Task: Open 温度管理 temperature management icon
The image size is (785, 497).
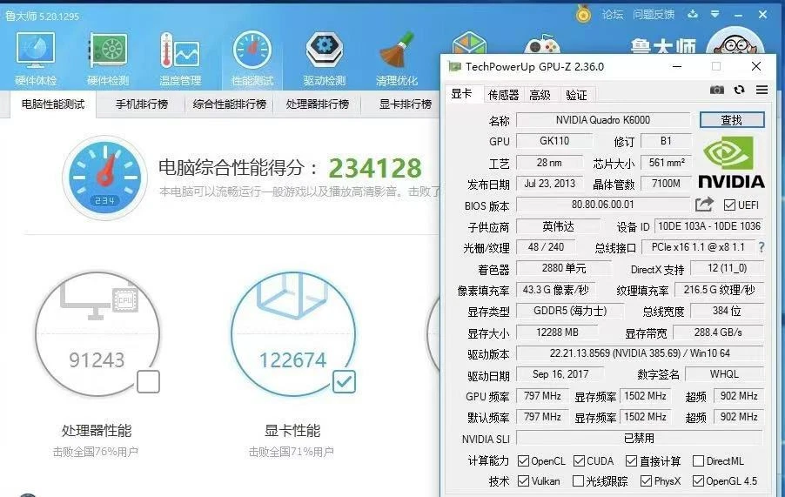Action: [x=180, y=57]
